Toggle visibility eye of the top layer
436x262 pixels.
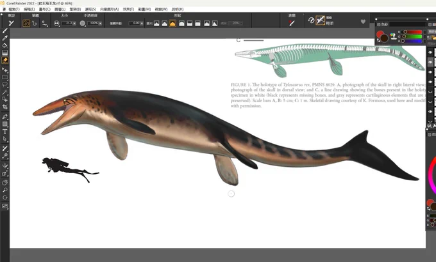[430, 52]
